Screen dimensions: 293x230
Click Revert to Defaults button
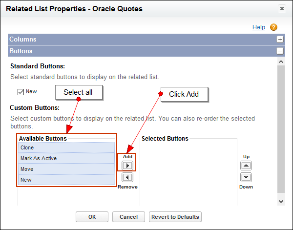(175, 217)
